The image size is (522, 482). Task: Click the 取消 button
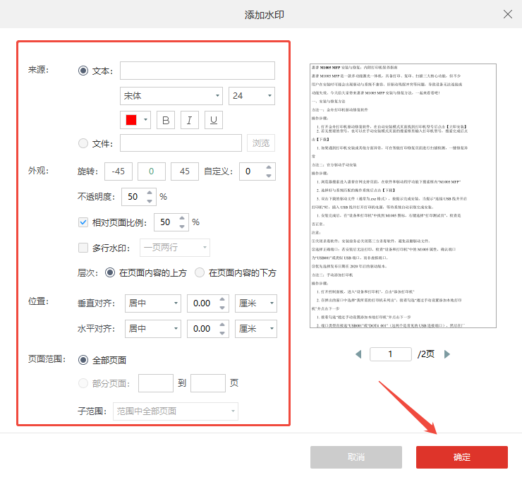[356, 457]
